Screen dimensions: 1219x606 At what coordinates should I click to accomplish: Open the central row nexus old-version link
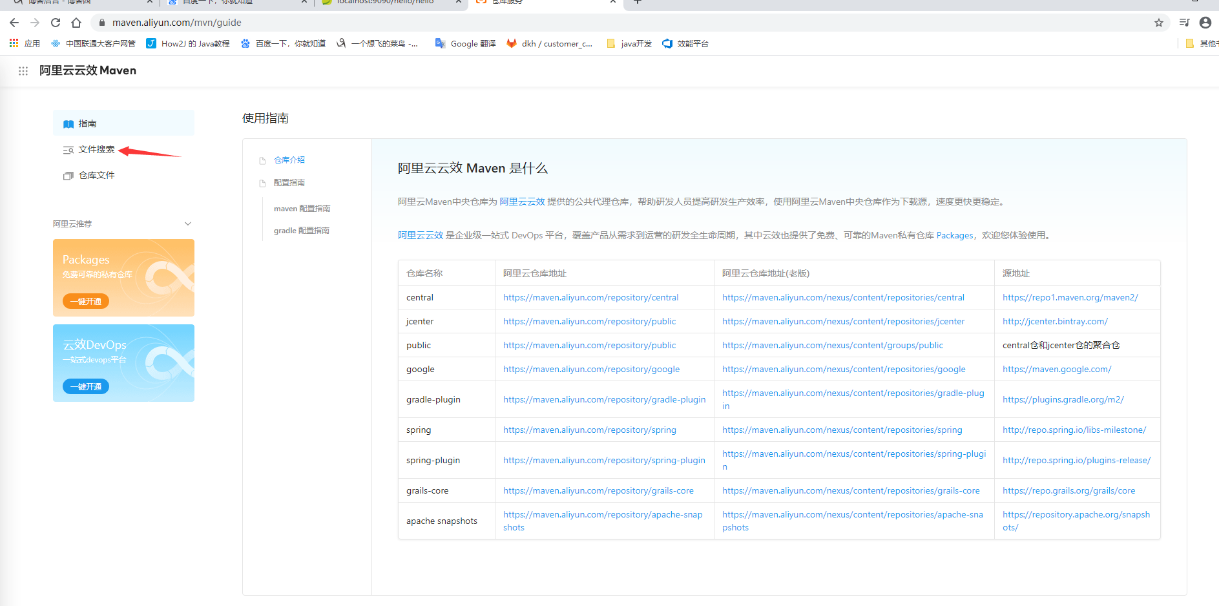843,297
